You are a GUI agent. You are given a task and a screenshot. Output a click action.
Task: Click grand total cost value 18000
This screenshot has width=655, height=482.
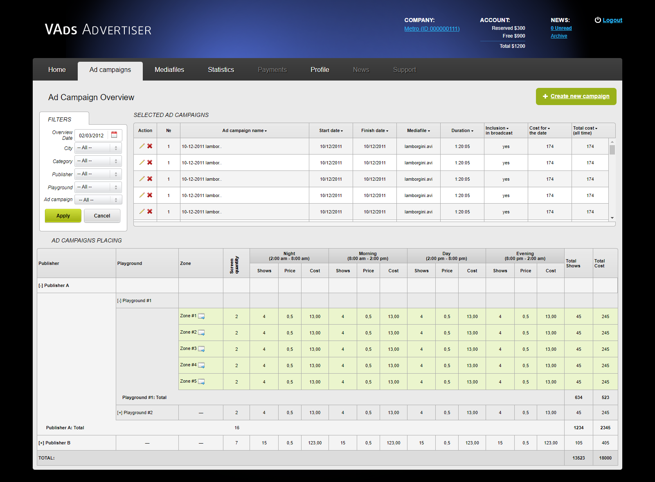pos(605,458)
